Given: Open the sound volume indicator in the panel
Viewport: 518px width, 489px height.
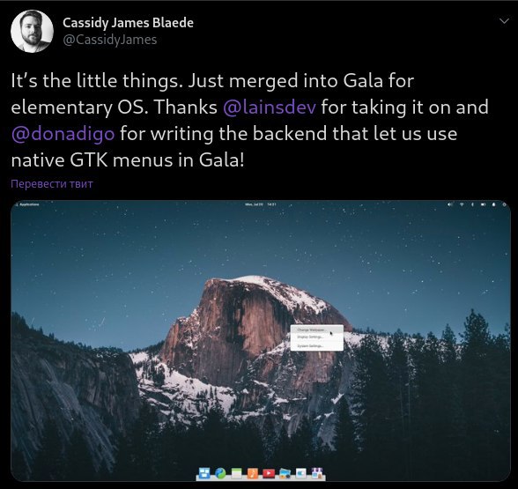Looking at the screenshot, I should pyautogui.click(x=449, y=204).
